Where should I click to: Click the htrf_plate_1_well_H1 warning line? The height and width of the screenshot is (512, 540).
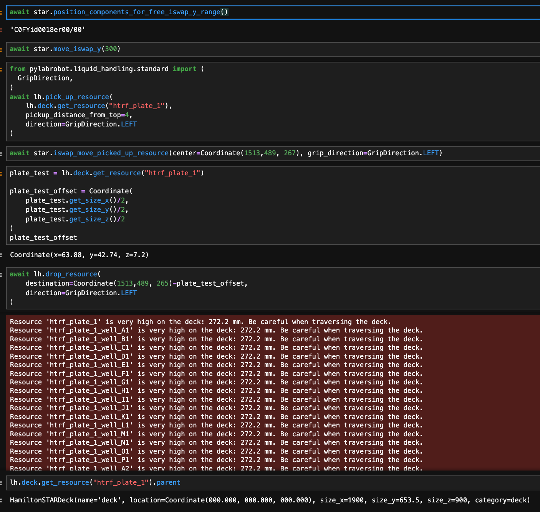(216, 391)
